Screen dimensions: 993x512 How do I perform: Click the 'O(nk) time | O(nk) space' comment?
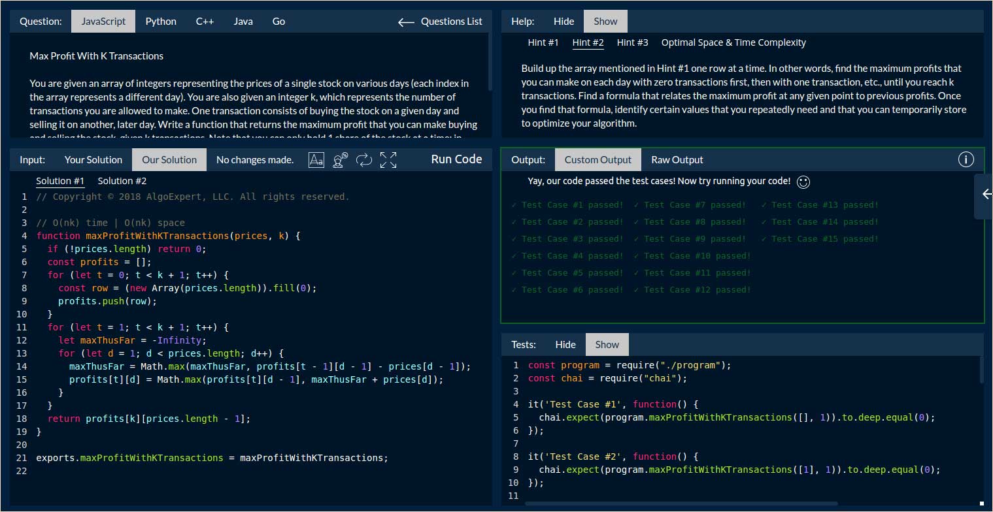[110, 223]
